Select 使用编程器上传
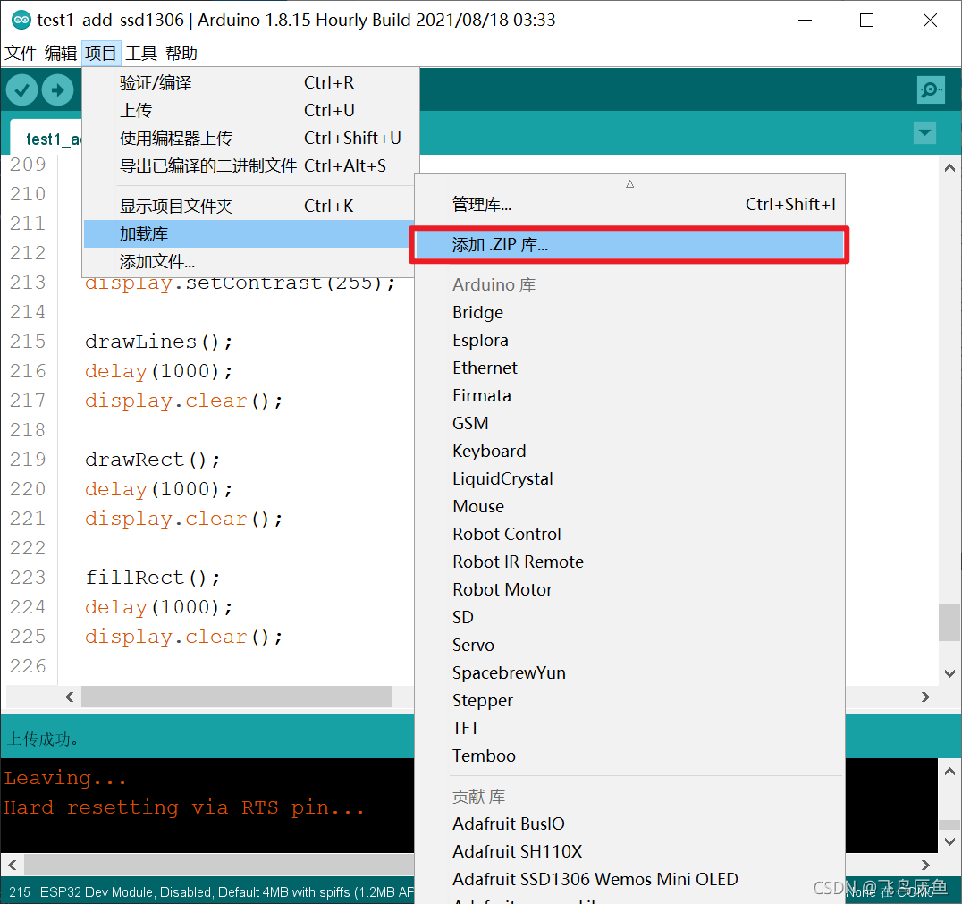This screenshot has height=904, width=962. 250,138
